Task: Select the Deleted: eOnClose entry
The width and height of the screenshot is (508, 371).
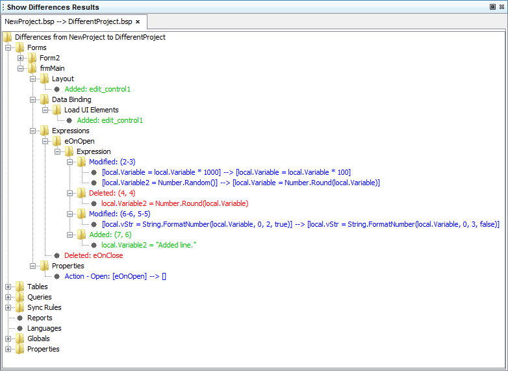Action: point(93,255)
